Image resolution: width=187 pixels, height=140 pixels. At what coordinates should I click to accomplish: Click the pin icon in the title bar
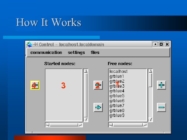coord(35,44)
